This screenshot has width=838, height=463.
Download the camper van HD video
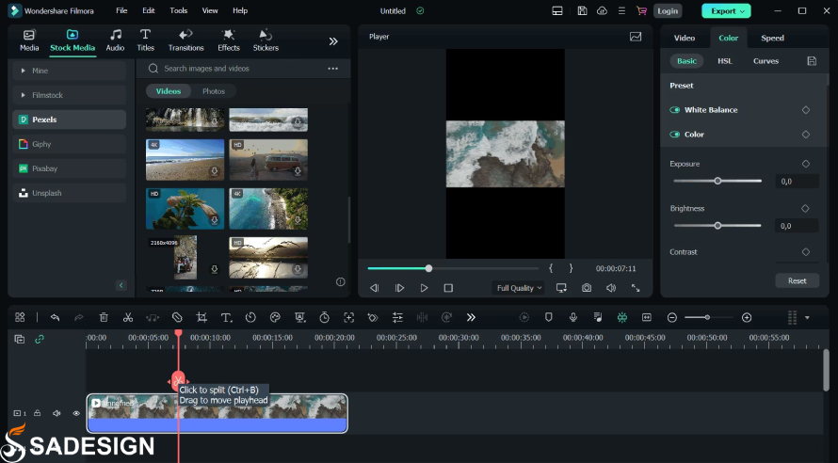click(x=298, y=171)
